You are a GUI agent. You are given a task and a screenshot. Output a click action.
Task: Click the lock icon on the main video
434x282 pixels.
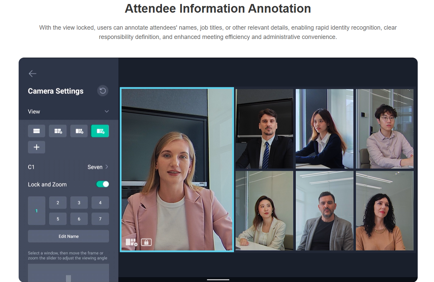pyautogui.click(x=146, y=242)
